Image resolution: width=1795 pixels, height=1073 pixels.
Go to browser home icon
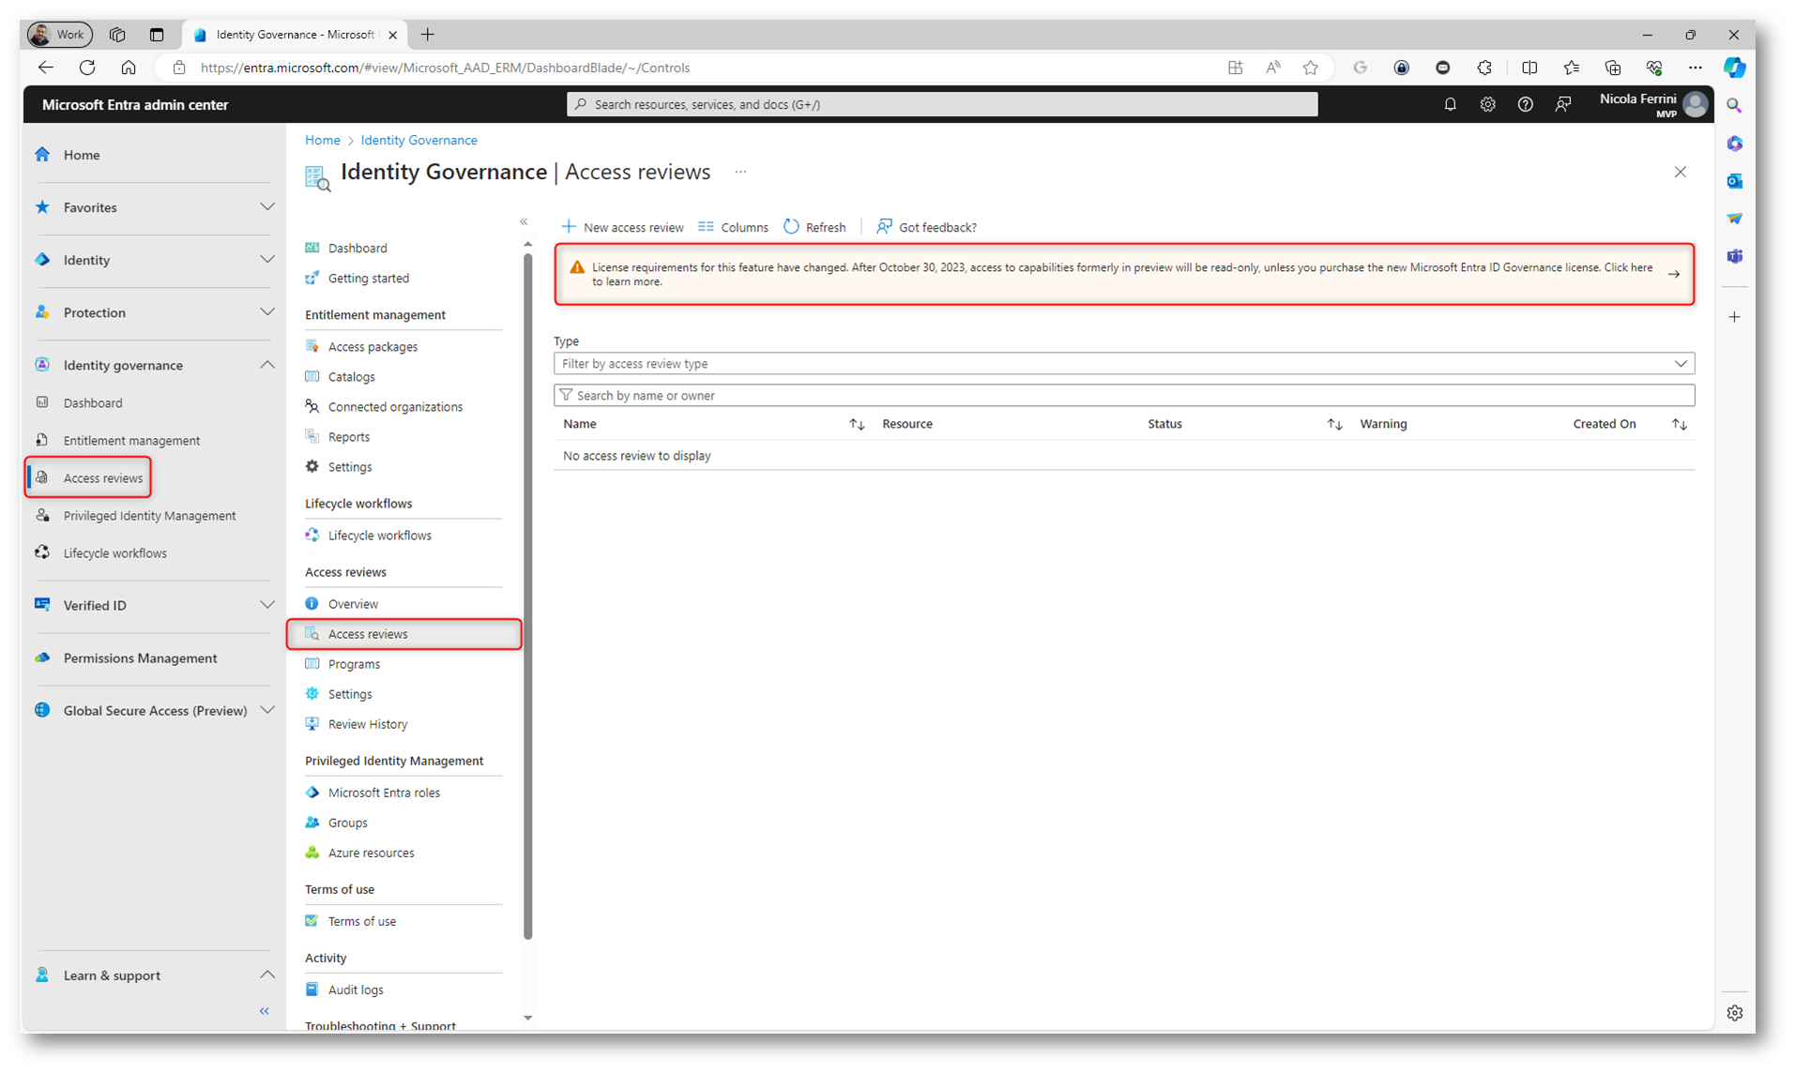coord(129,68)
